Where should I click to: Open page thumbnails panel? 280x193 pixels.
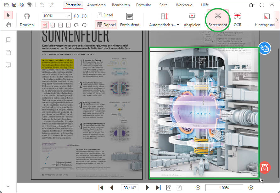coord(8,52)
